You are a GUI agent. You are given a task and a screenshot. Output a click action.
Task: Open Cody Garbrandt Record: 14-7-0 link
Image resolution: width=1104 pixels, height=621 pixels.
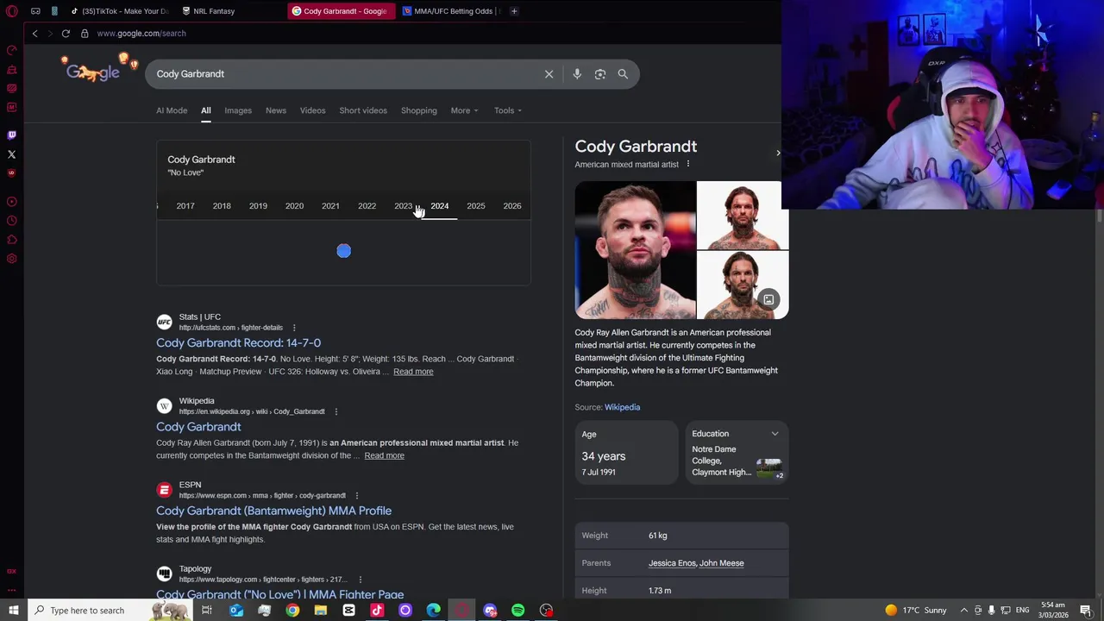click(238, 343)
